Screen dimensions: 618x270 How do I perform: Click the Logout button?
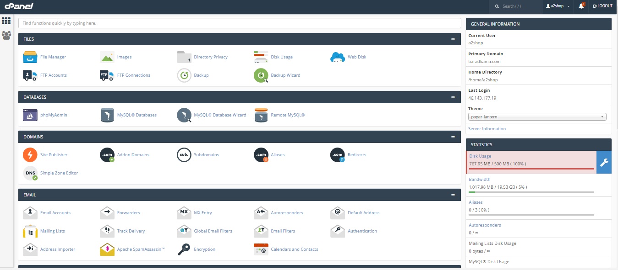coord(602,6)
